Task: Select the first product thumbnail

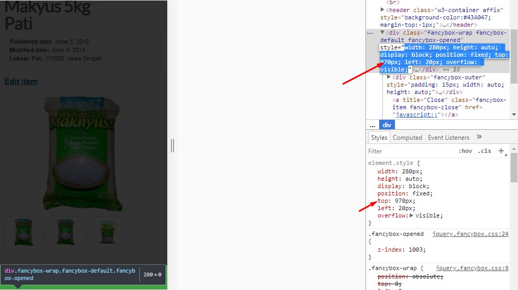Action: pos(24,233)
